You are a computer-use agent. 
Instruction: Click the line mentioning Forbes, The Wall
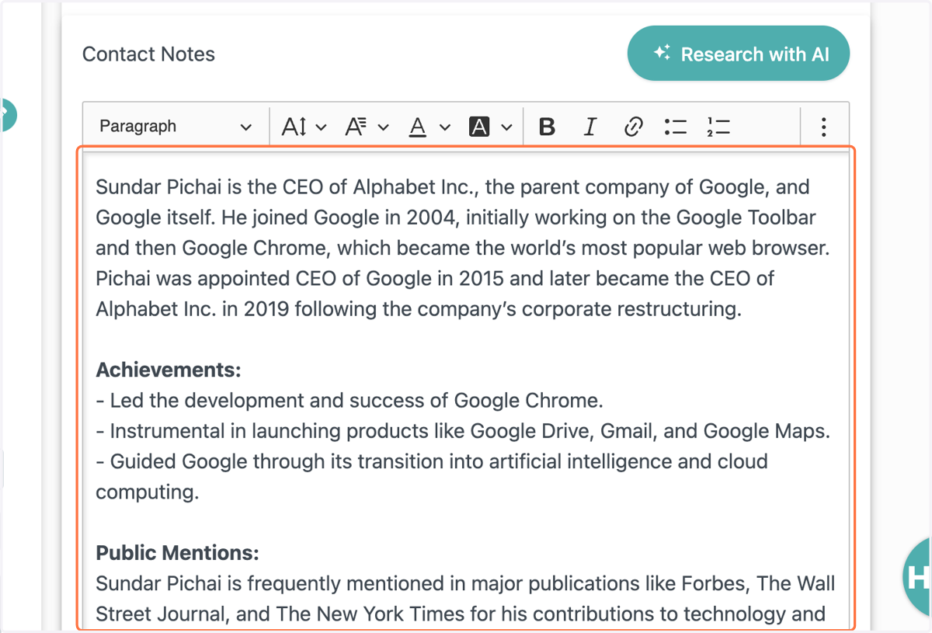(x=465, y=583)
